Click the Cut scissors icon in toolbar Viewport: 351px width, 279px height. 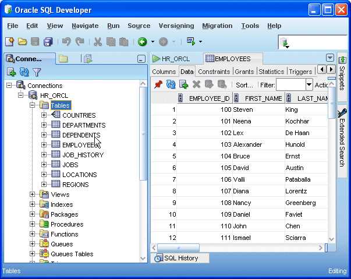point(98,42)
